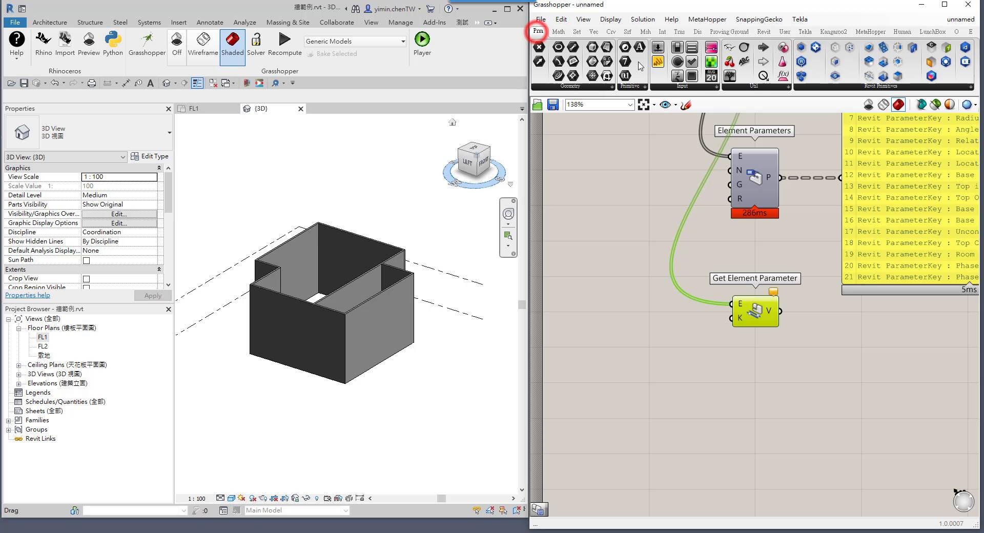Click the steering wheel in navigation bar
The height and width of the screenshot is (533, 984).
click(x=508, y=214)
